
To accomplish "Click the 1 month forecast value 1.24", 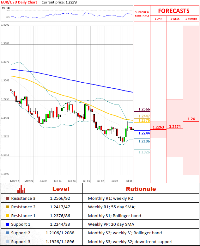I will [191, 119].
